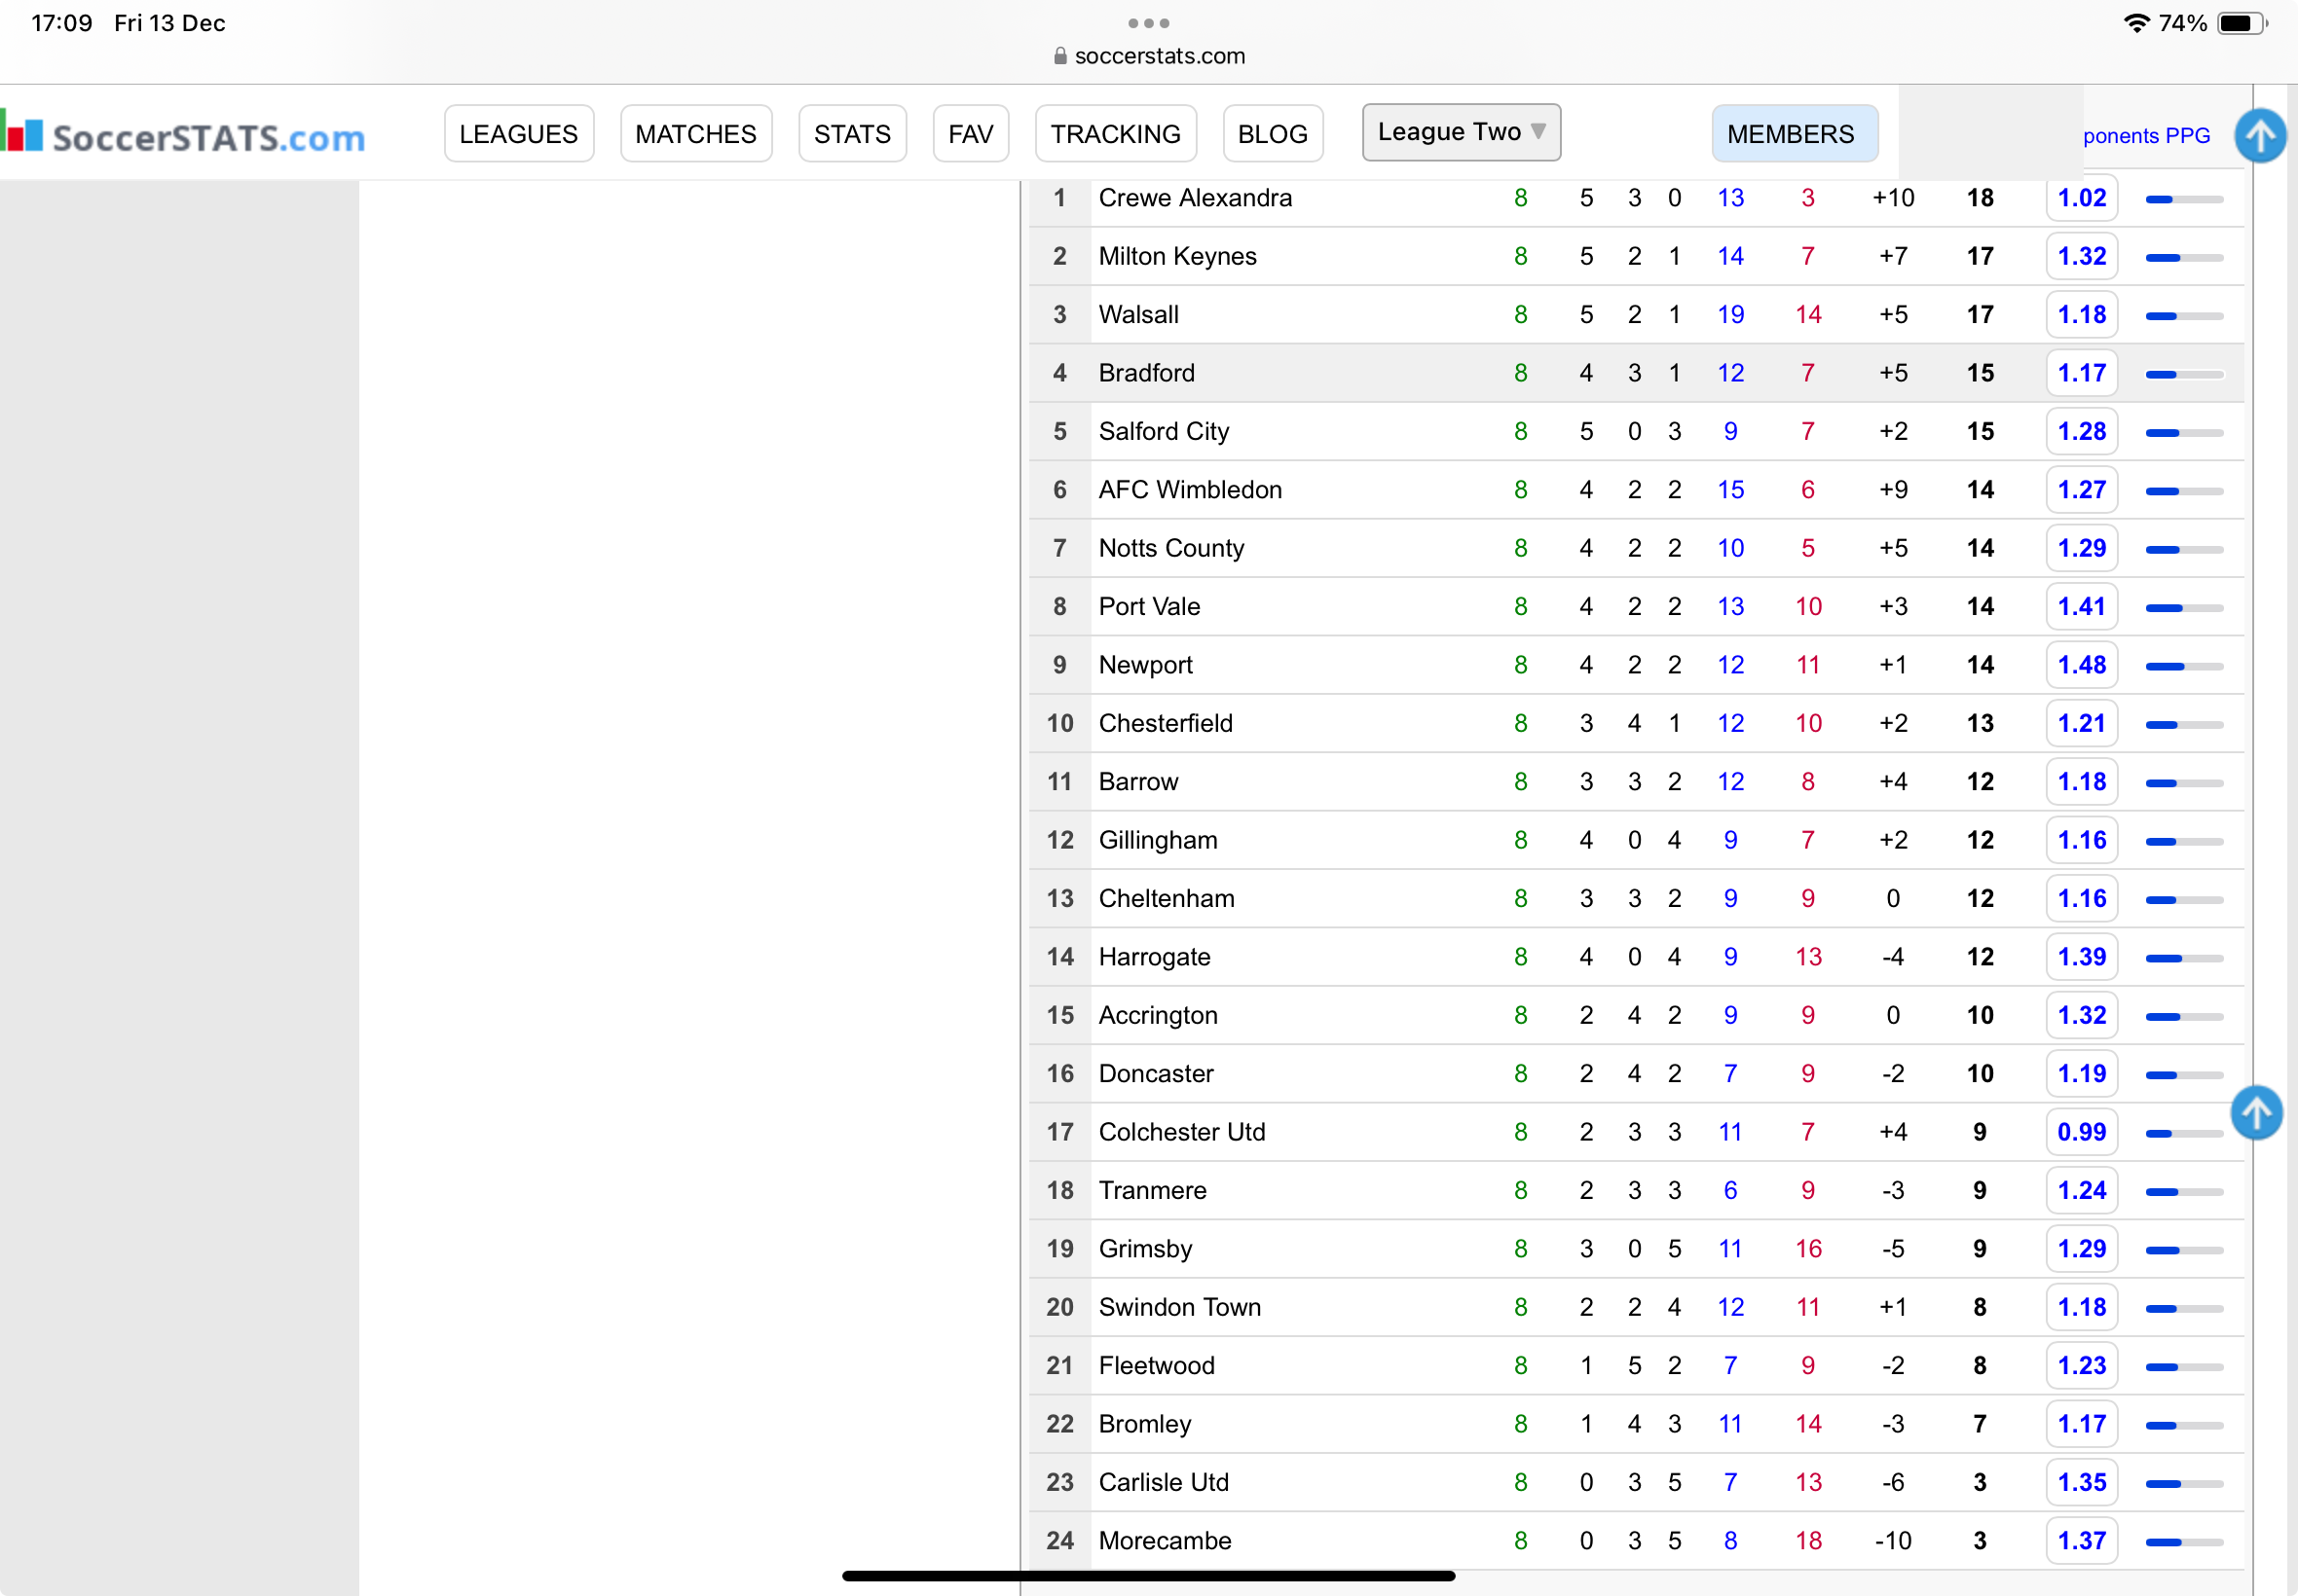Open the TRACKING page

coord(1116,134)
